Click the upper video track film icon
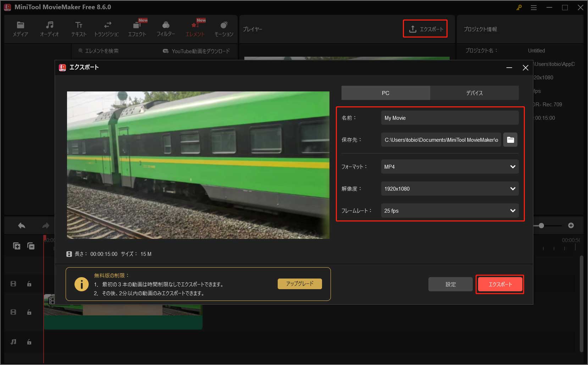The height and width of the screenshot is (365, 588). point(13,284)
